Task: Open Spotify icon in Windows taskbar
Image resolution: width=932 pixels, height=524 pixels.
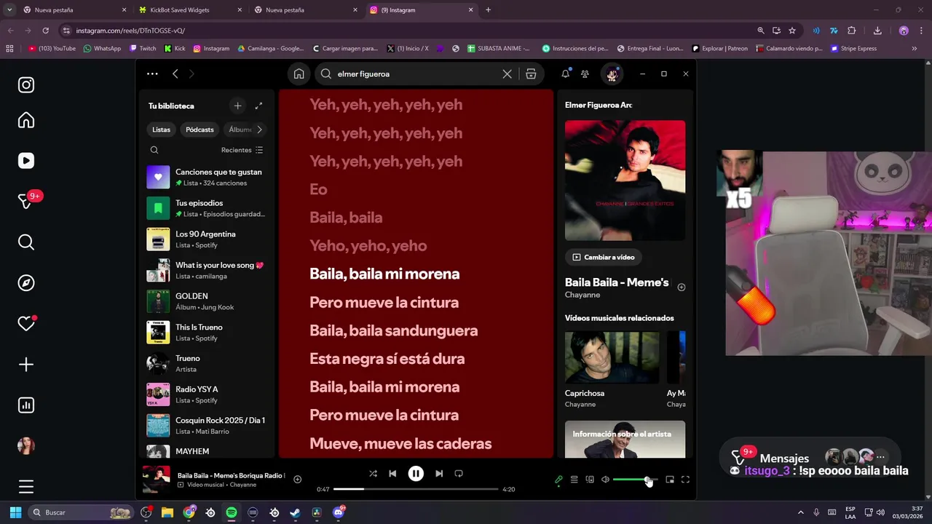Action: [x=232, y=512]
